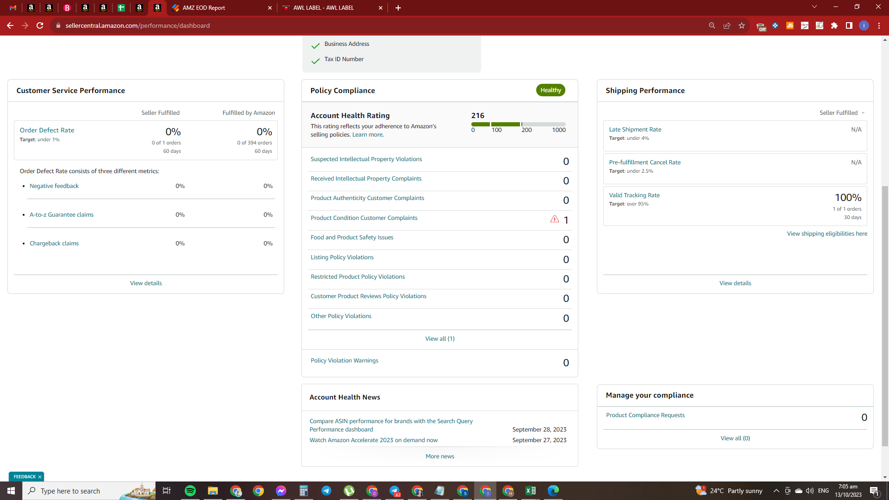Image resolution: width=889 pixels, height=500 pixels.
Task: Open Telegram with 62 badge in taskbar
Action: [x=395, y=491]
